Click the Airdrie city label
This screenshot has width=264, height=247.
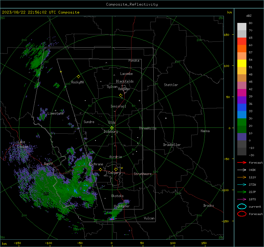(x=116, y=157)
